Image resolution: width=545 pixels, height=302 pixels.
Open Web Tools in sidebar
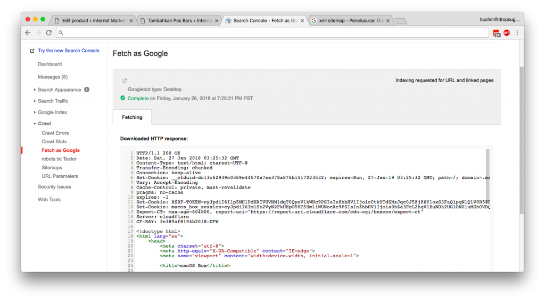click(49, 200)
